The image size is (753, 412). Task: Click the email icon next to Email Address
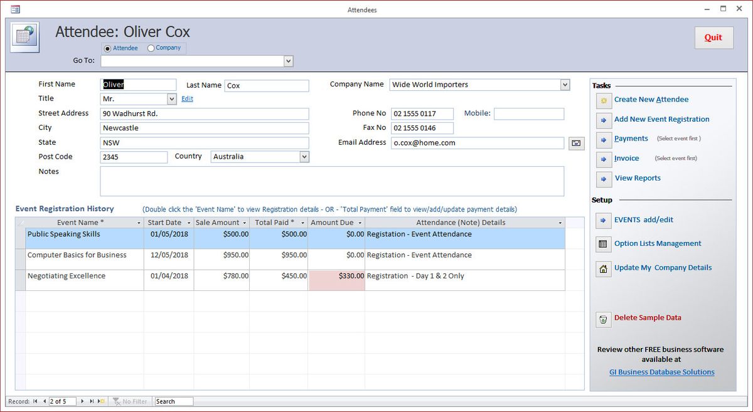pyautogui.click(x=576, y=143)
